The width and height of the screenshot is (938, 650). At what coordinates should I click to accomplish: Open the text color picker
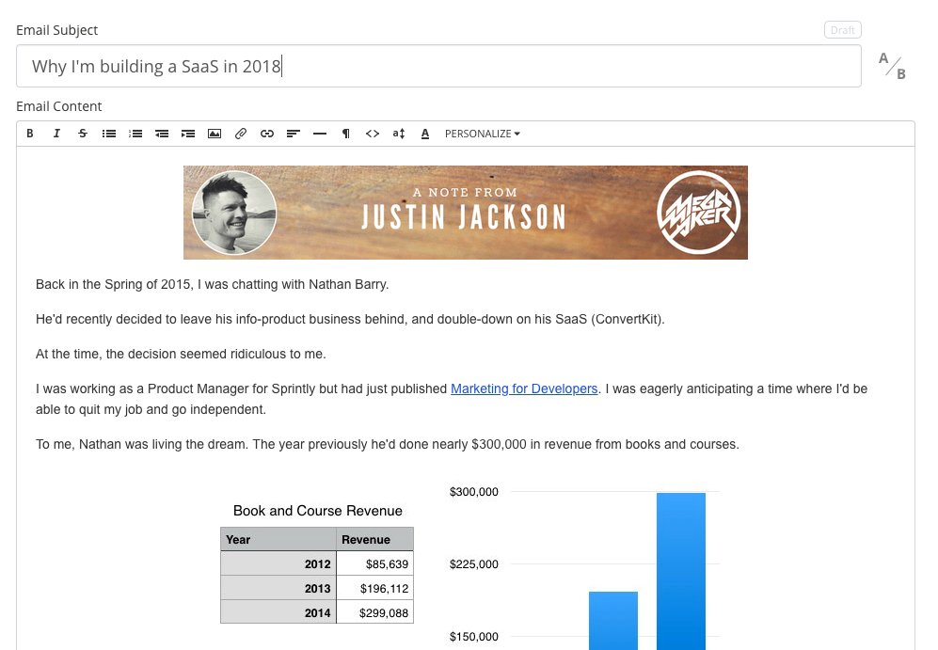[425, 134]
